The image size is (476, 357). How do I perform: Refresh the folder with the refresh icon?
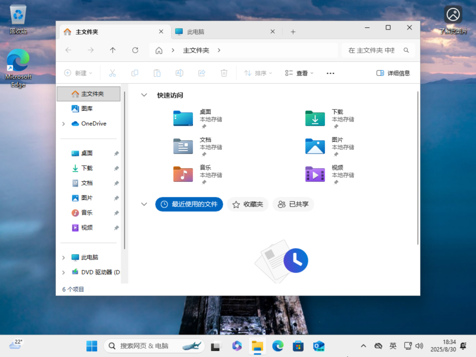(x=135, y=50)
